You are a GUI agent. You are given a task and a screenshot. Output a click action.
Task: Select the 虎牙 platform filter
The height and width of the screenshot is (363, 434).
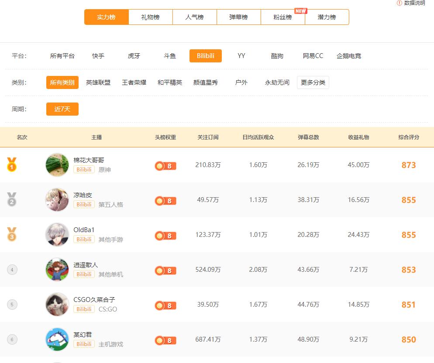point(134,56)
